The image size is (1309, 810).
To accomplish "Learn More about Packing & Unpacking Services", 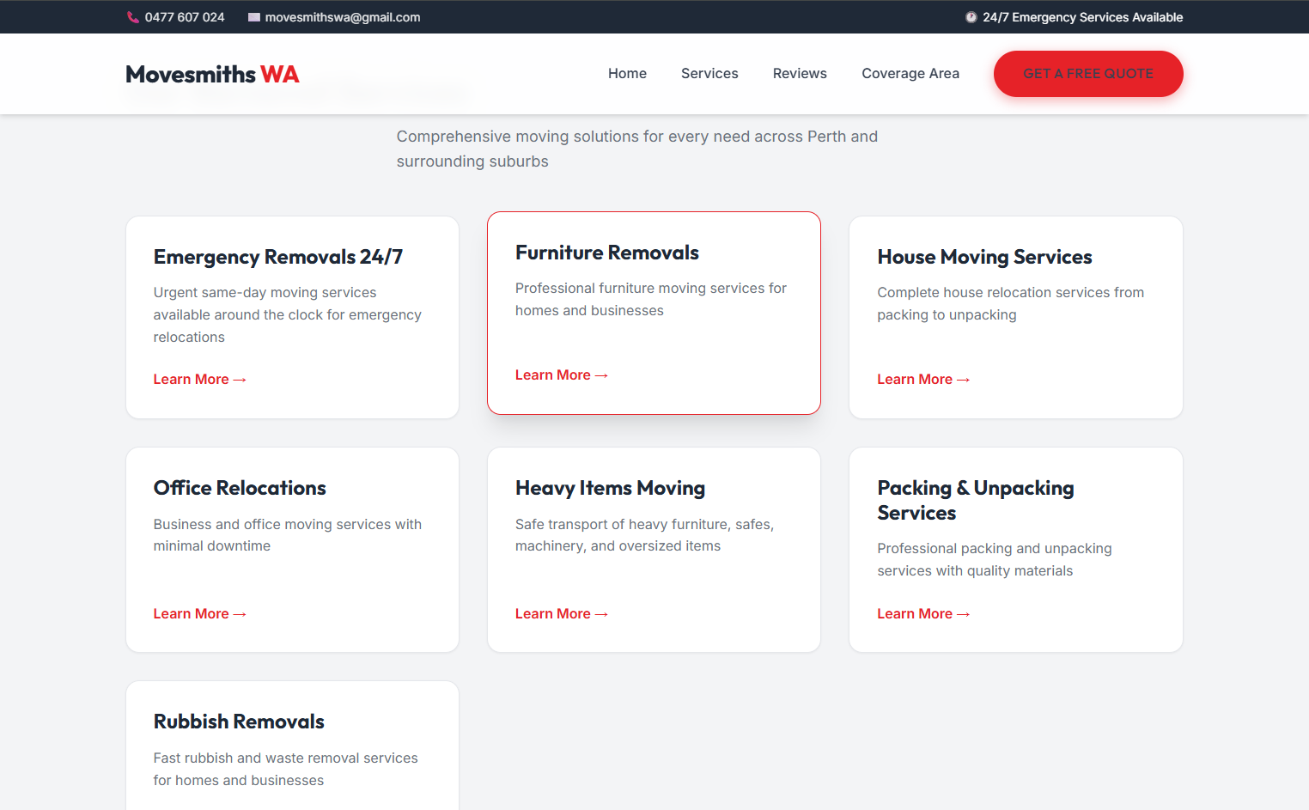I will pos(922,614).
